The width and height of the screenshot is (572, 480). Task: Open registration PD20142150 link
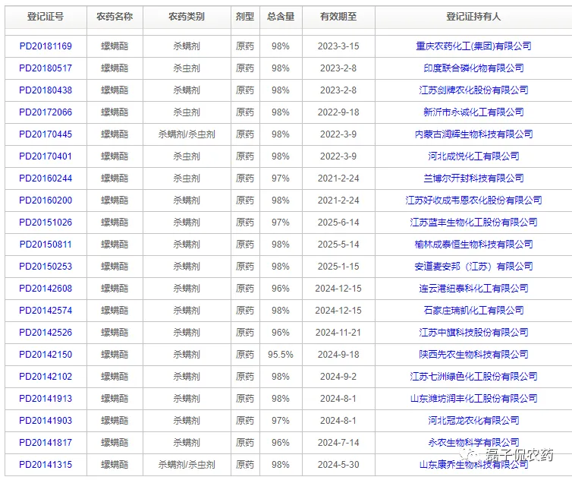coord(46,355)
